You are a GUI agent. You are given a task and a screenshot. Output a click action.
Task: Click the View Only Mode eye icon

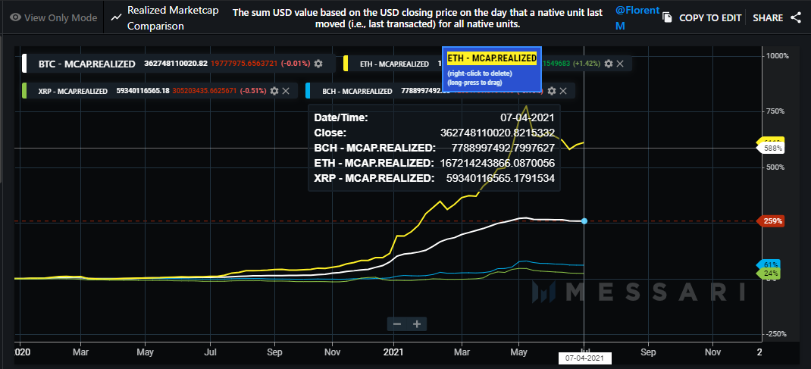[x=15, y=17]
